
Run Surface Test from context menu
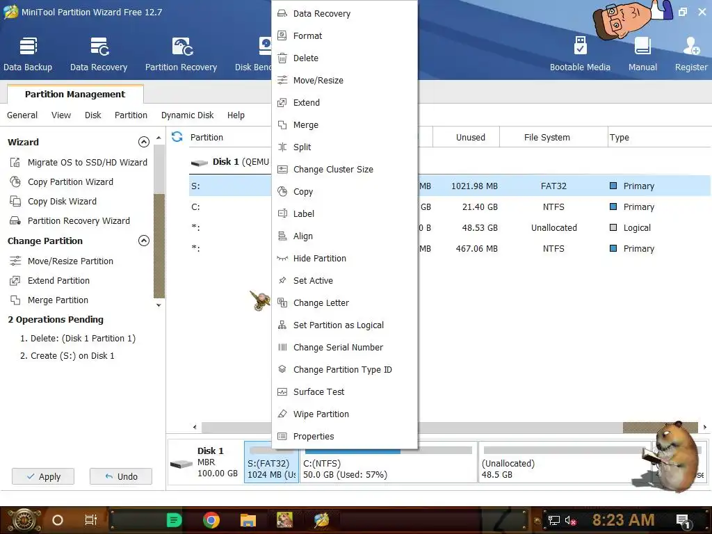[344, 392]
